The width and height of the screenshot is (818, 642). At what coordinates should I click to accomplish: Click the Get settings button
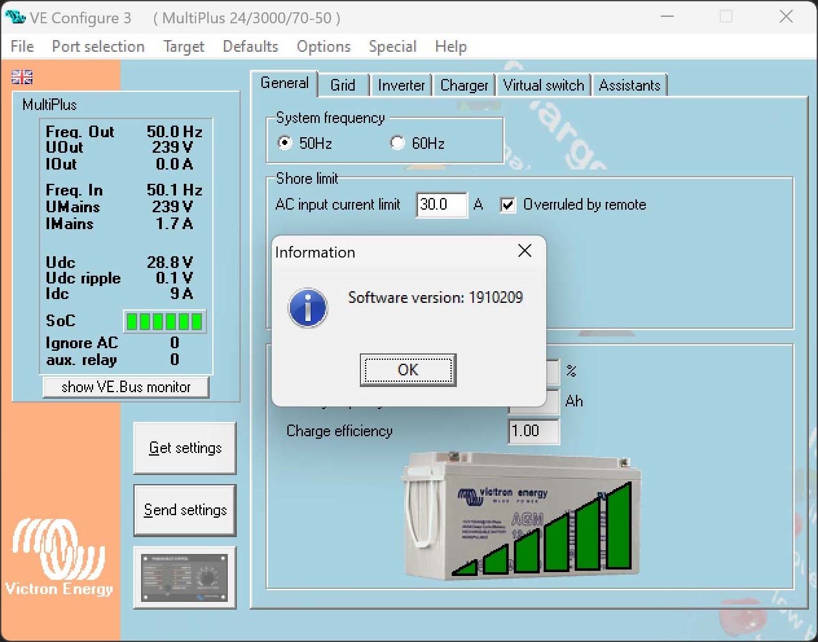tap(184, 448)
